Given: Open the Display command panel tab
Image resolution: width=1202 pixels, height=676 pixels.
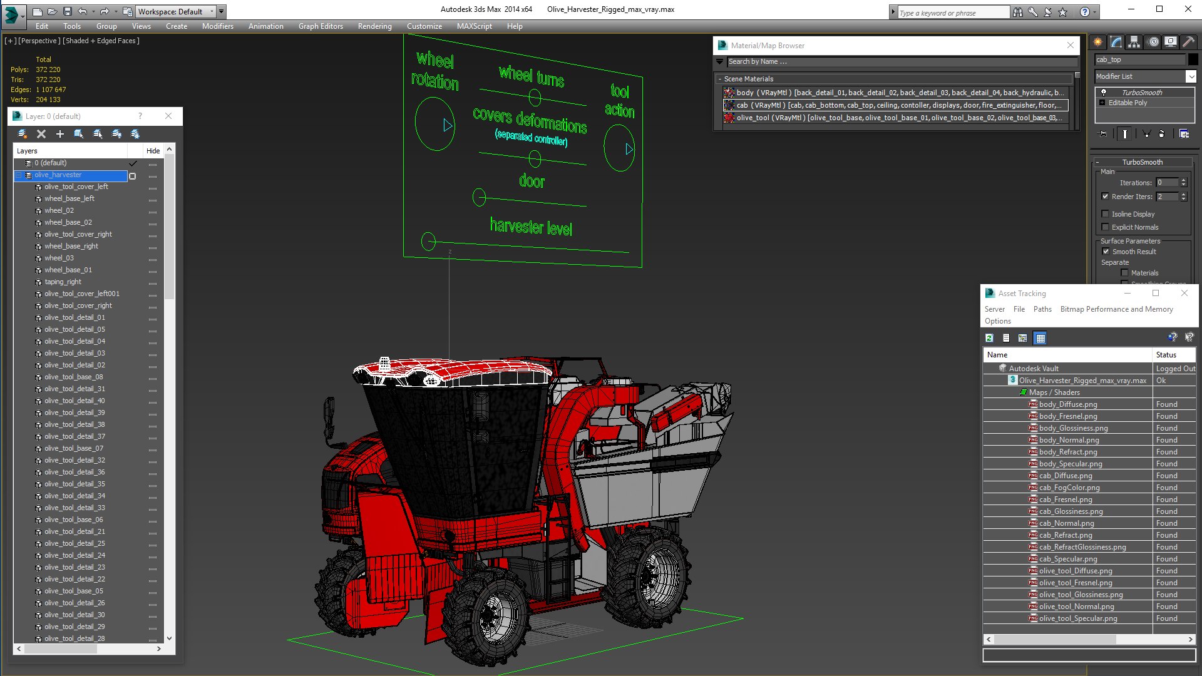Looking at the screenshot, I should (1171, 42).
